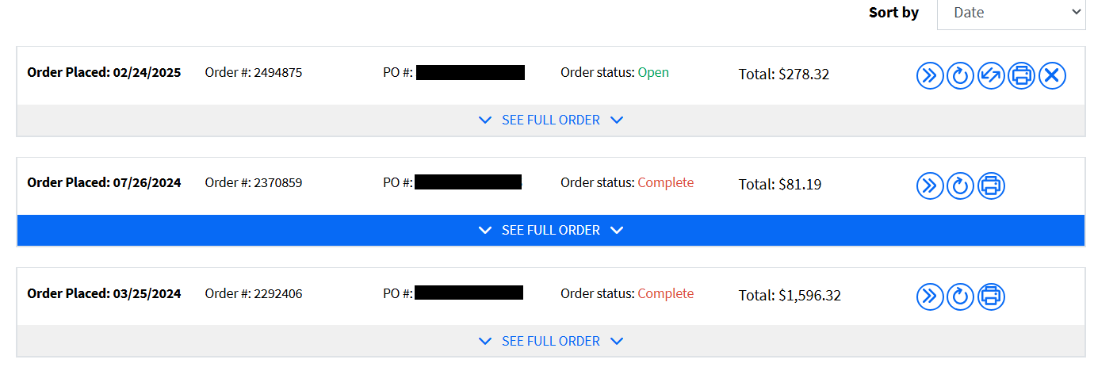Click chevron right of SEE FULL ORDER under order 2494875
Screen dimensions: 1094x371
pos(617,120)
